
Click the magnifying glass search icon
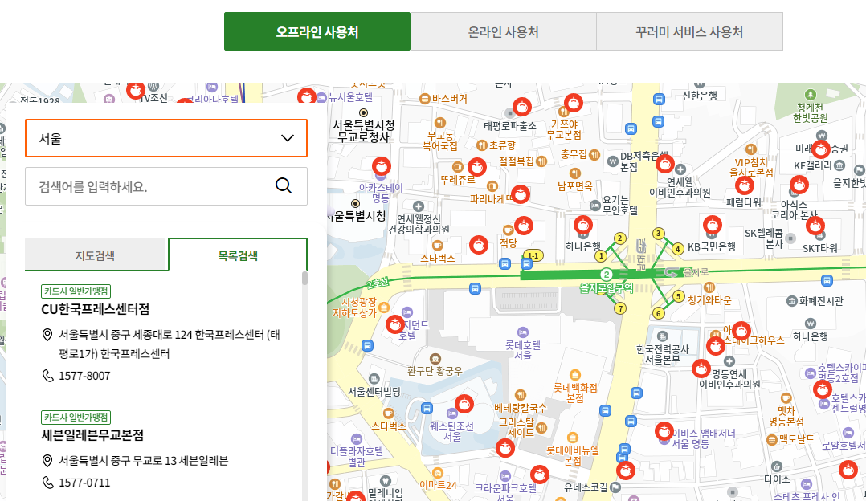[x=284, y=185]
